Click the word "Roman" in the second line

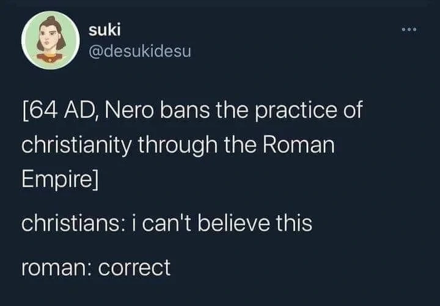pos(301,147)
